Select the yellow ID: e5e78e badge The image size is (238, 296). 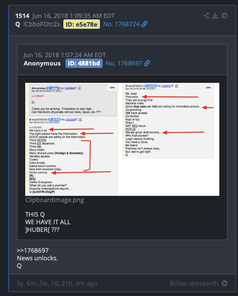click(x=82, y=24)
